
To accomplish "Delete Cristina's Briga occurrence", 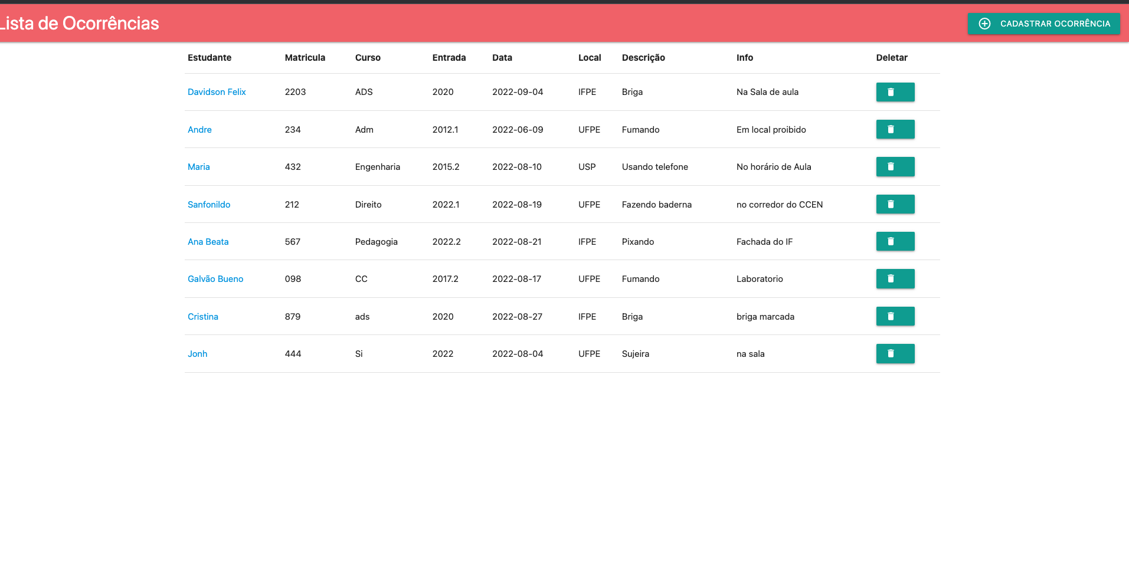I will click(x=895, y=316).
